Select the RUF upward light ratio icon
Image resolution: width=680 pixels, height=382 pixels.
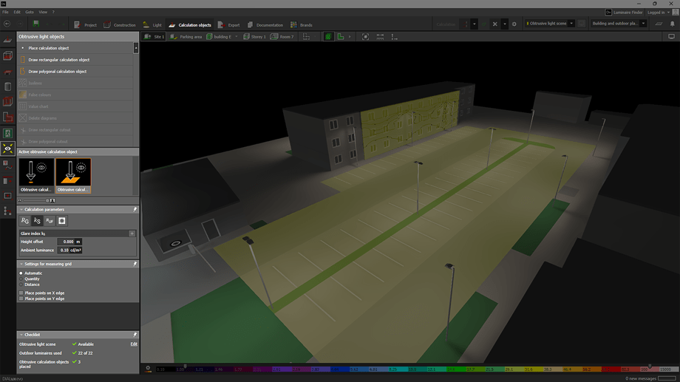50,221
